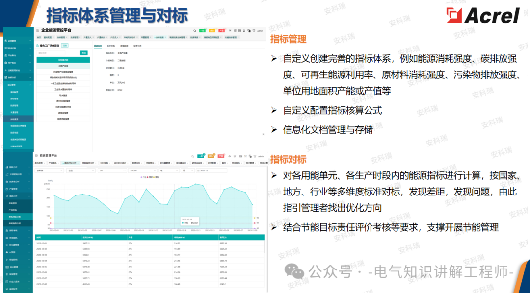Click the indicator name search input field
The image size is (530, 293).
pos(52,53)
